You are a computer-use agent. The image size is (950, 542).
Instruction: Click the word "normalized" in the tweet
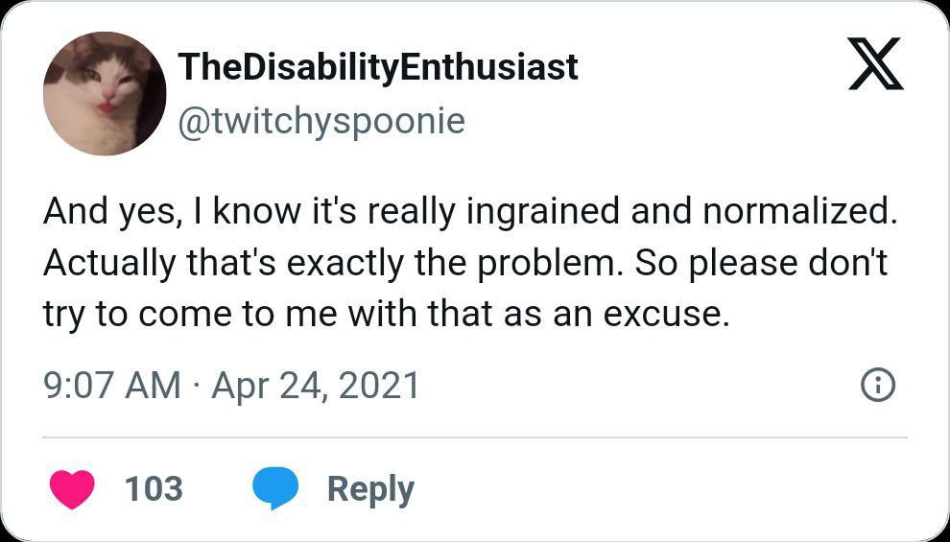[798, 213]
